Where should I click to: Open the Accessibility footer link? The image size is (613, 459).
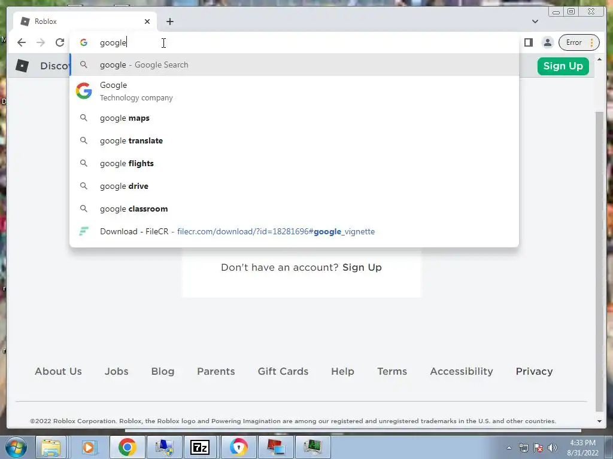[462, 371]
